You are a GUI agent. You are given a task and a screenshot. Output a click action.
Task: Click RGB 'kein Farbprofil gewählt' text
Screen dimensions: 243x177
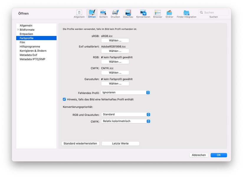coord(118,57)
